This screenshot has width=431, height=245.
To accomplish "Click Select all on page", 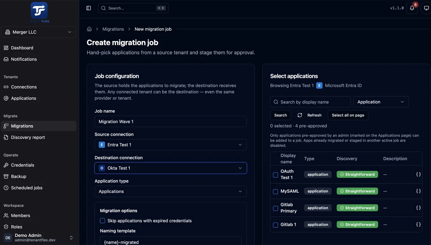I will point(348,115).
